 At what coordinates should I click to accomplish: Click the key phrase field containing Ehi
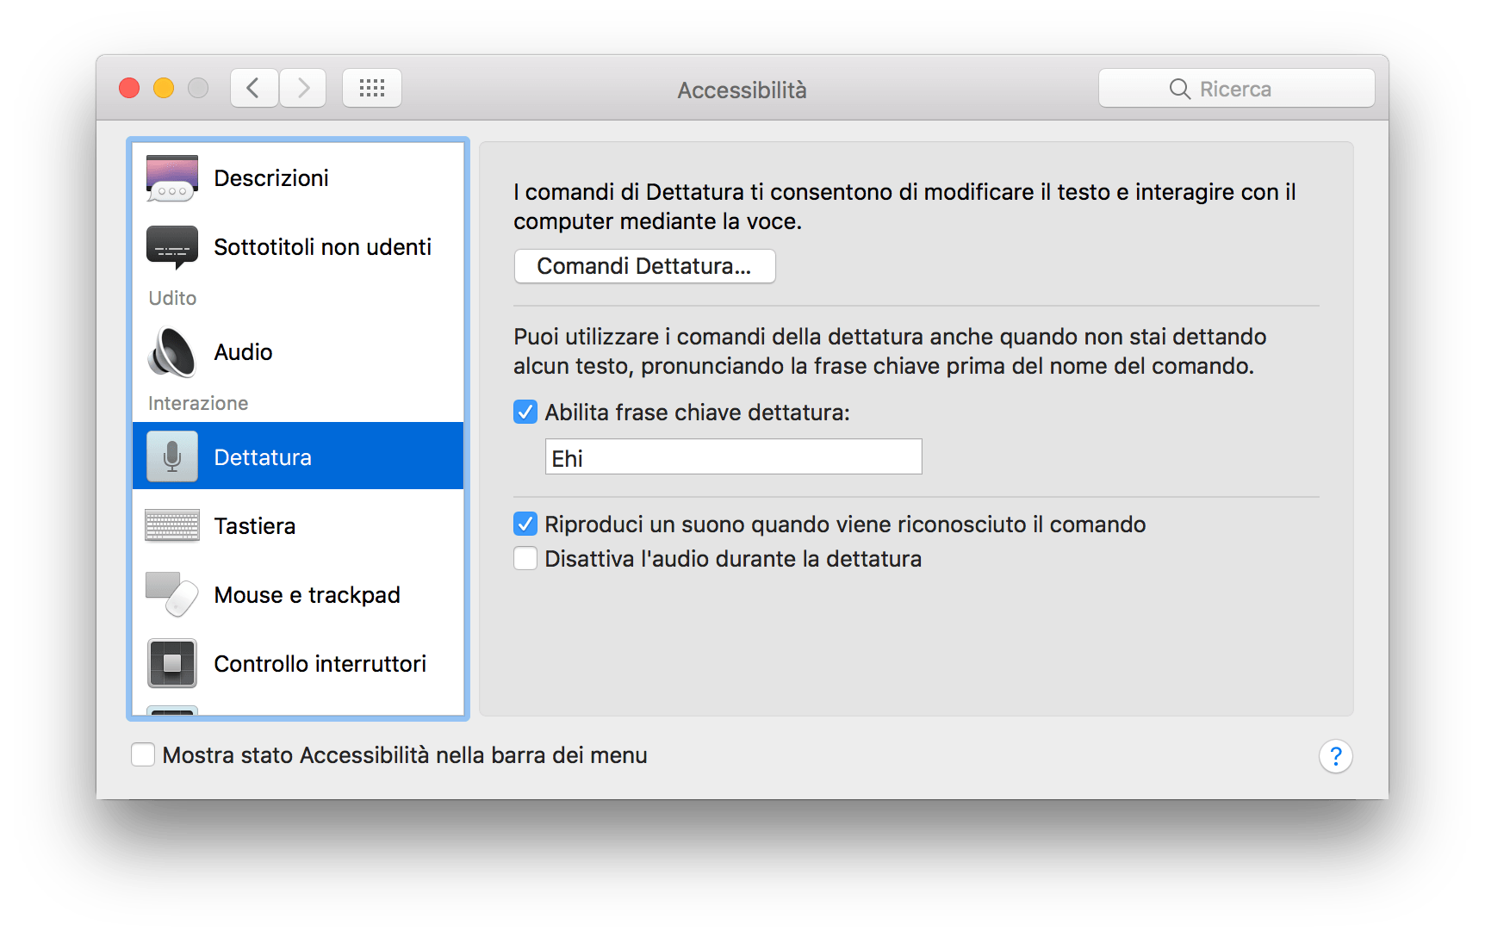(x=733, y=456)
